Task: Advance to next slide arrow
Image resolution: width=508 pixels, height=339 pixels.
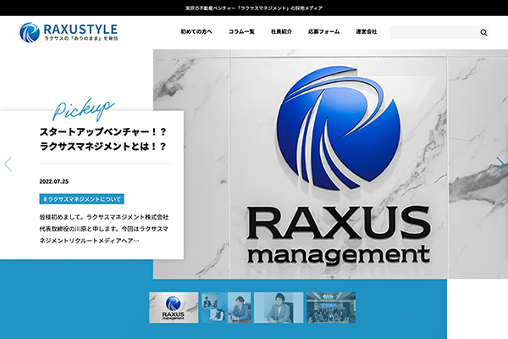Action: [x=500, y=164]
